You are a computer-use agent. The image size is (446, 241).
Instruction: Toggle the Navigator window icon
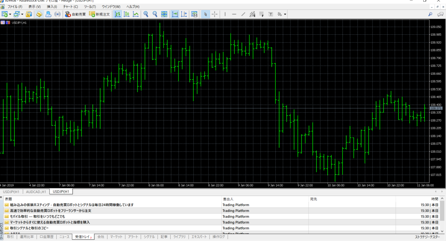point(48,14)
